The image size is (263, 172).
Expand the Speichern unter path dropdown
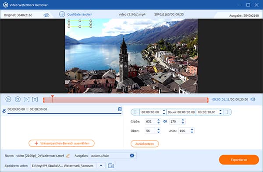pos(101,165)
